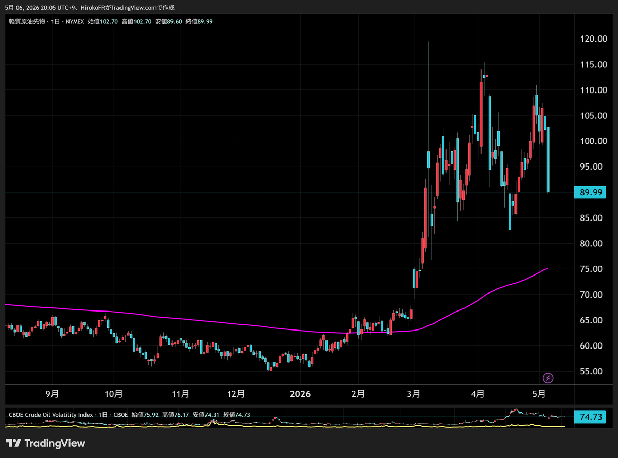
Task: Click the 120.00 price axis label
Action: pos(593,39)
